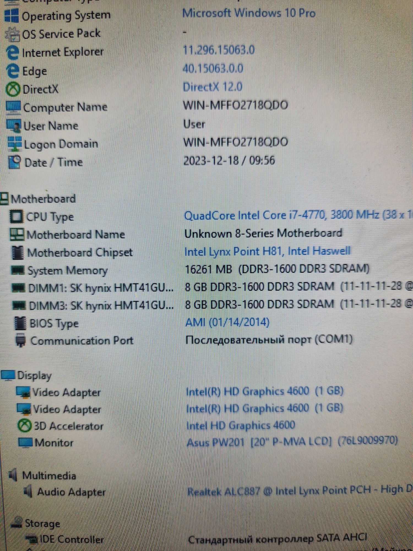Click the Storage section drive icon
Screen dimensions: 413x551
click(x=16, y=523)
